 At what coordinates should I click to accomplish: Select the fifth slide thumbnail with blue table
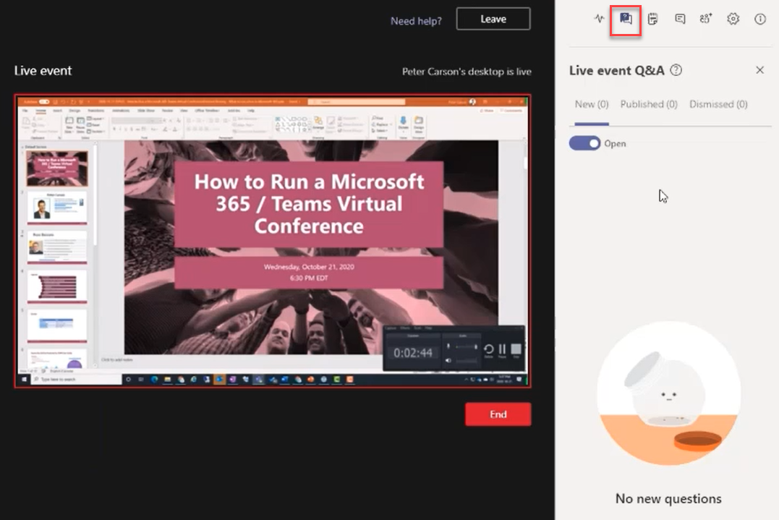57,325
